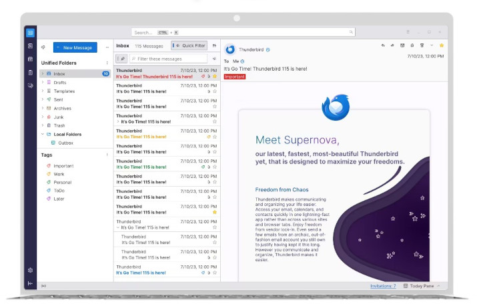Open the red Thunderbird 115 is here message
The width and height of the screenshot is (477, 304).
click(x=167, y=73)
